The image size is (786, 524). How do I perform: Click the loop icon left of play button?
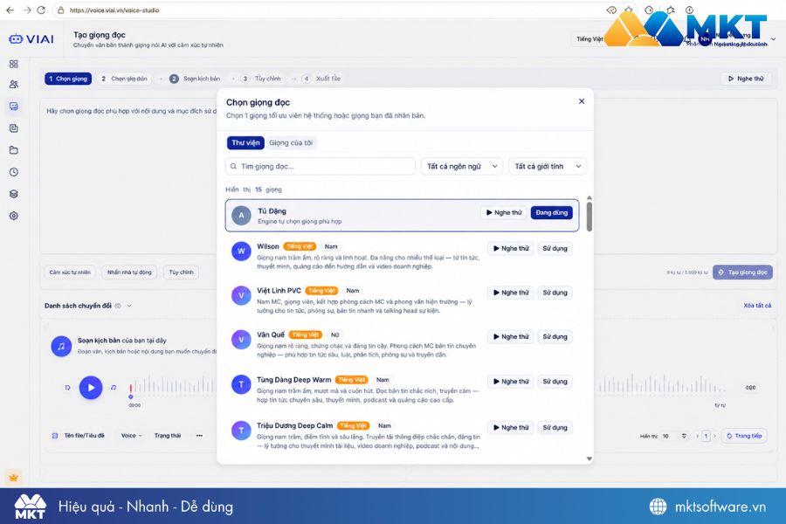(x=67, y=388)
